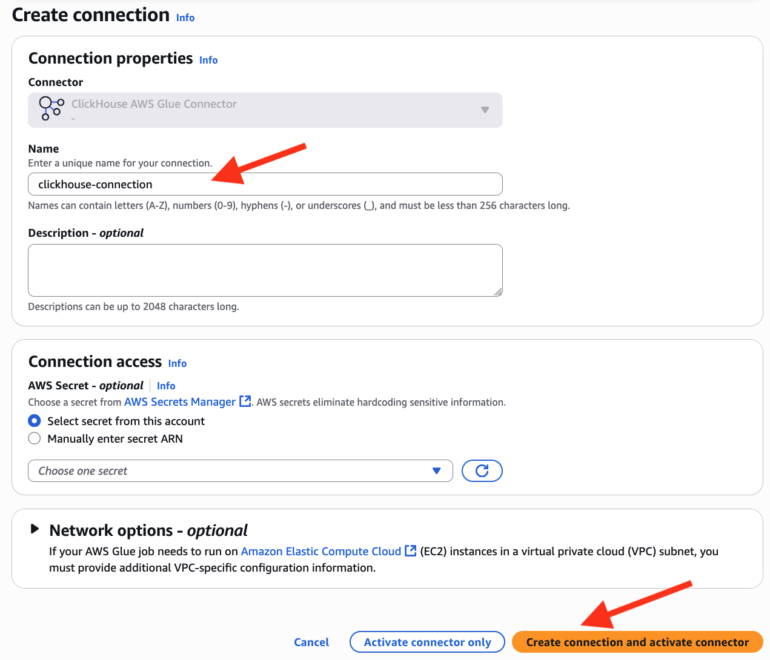Open Info link beside Create connection
Image resolution: width=770 pixels, height=660 pixels.
(185, 18)
